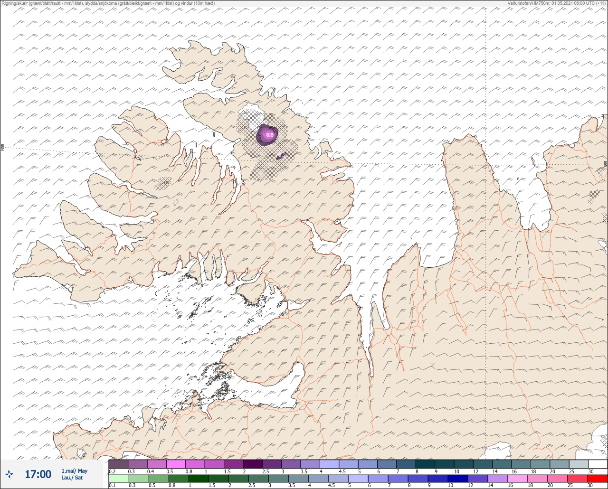608x489 pixels.
Task: Select upper legend swatch starting at 1.5
Action: [233, 464]
